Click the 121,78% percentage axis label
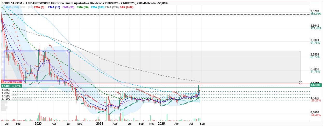The height and width of the screenshot is (127, 324). click(316, 28)
